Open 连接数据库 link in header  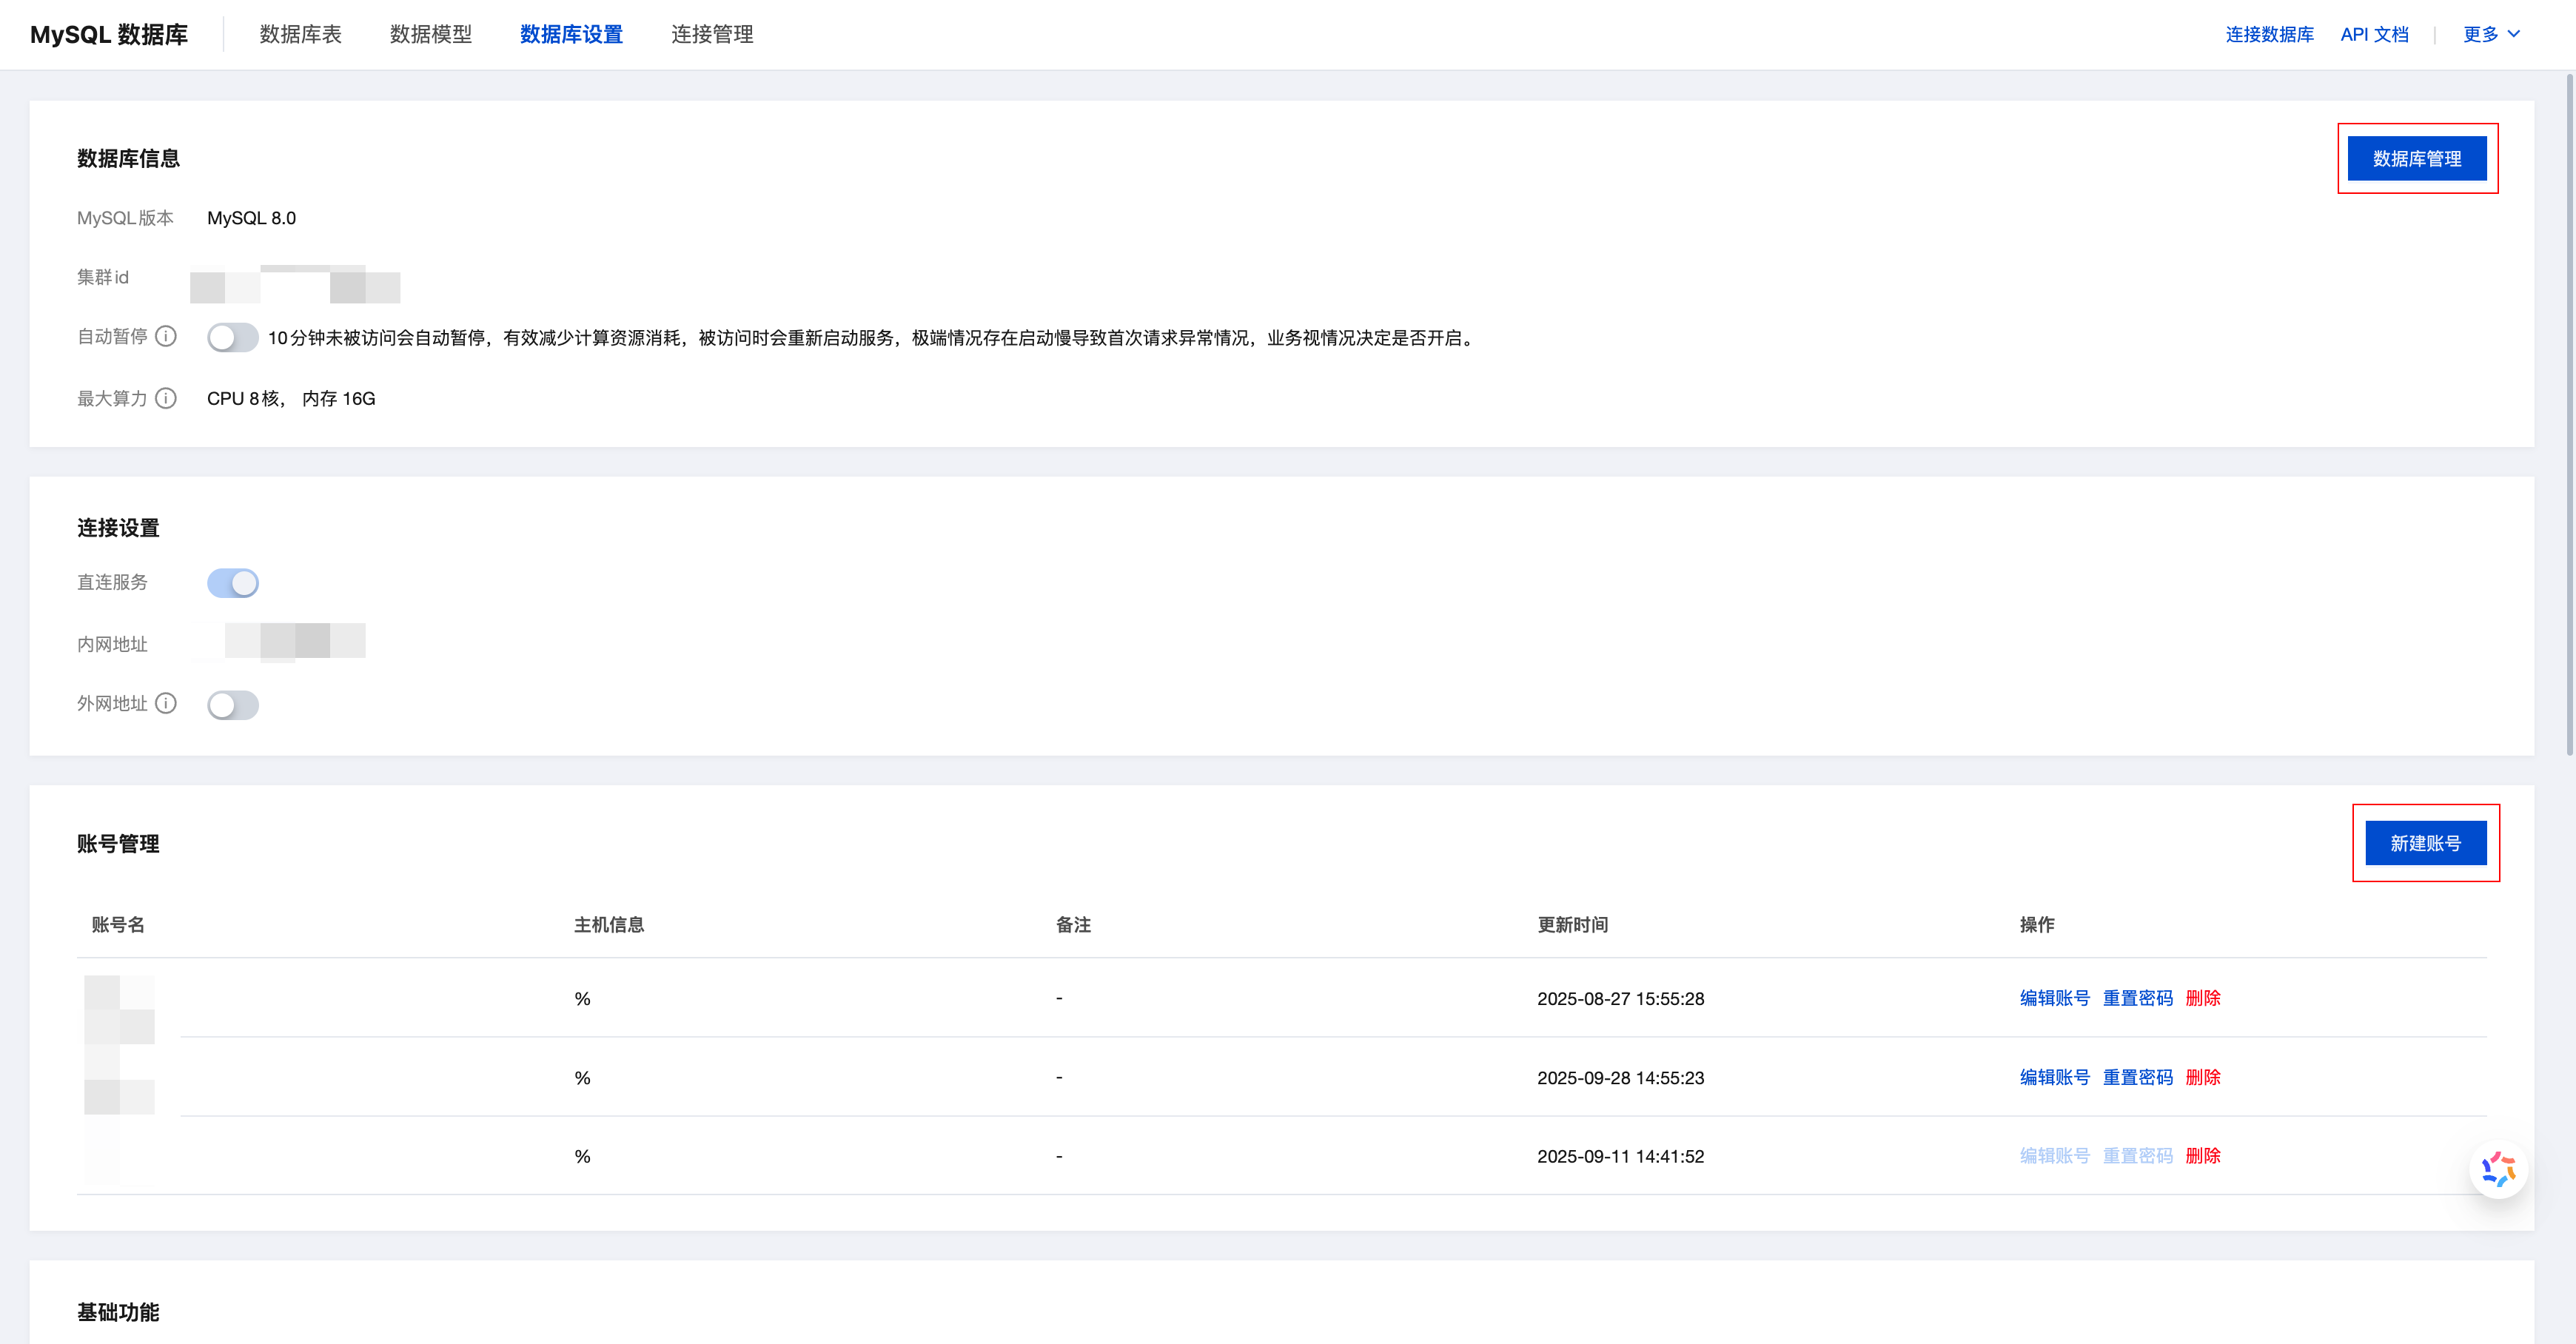2269,34
